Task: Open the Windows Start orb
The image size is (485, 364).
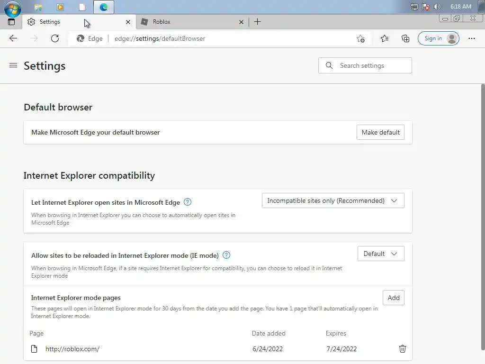Action: (13, 9)
